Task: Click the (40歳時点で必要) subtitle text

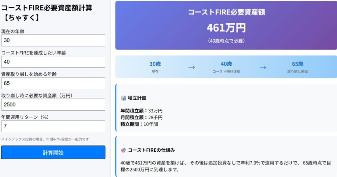Action: [226, 41]
